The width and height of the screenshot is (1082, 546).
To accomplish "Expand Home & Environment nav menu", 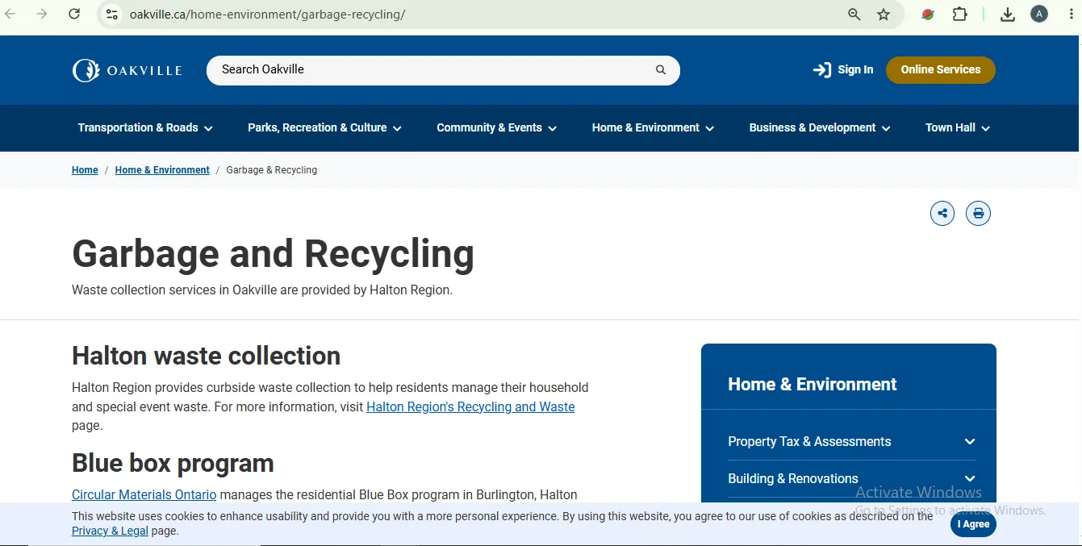I will (x=653, y=127).
